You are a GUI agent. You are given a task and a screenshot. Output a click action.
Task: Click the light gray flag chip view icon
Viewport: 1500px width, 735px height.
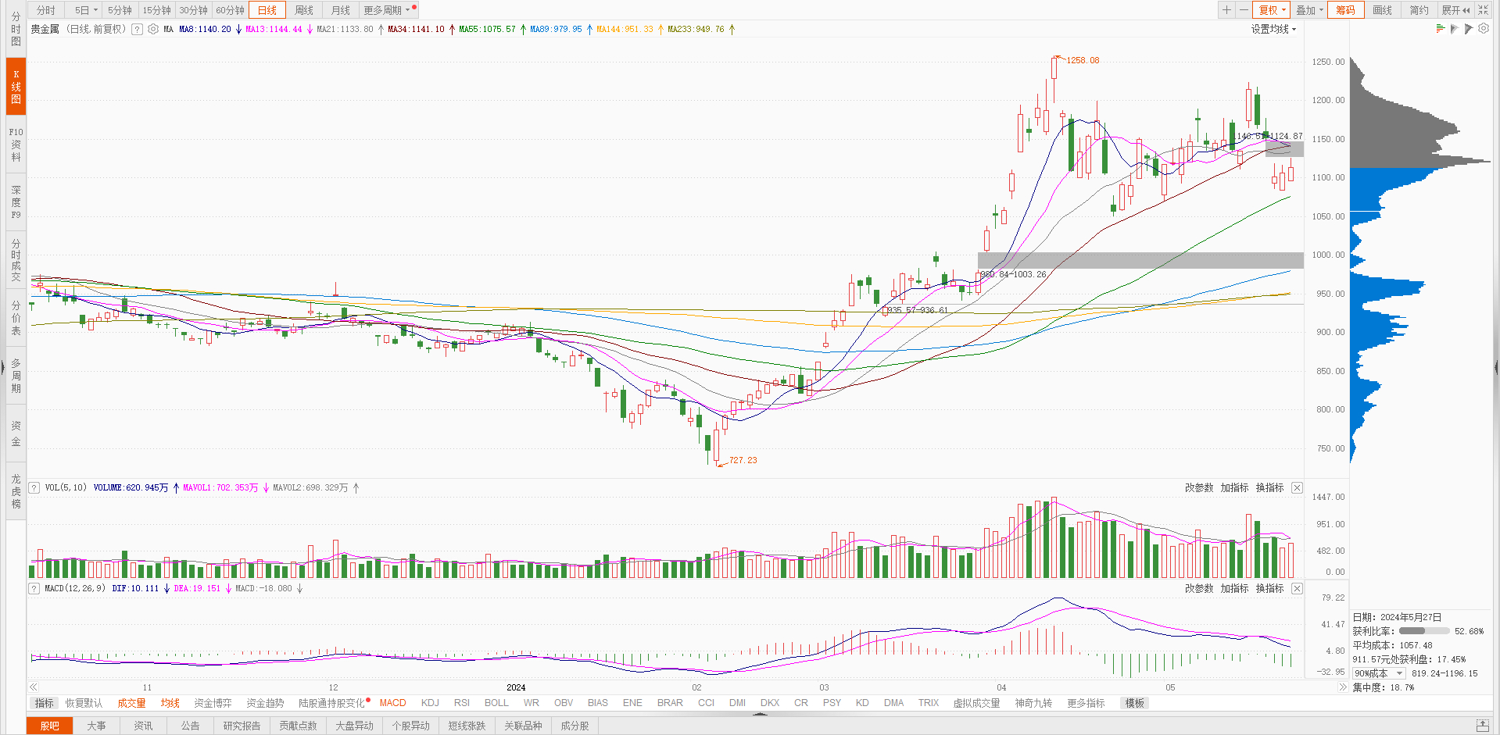pyautogui.click(x=1454, y=28)
